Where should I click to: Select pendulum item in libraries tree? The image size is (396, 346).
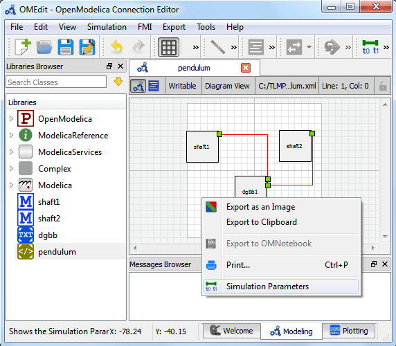click(57, 252)
